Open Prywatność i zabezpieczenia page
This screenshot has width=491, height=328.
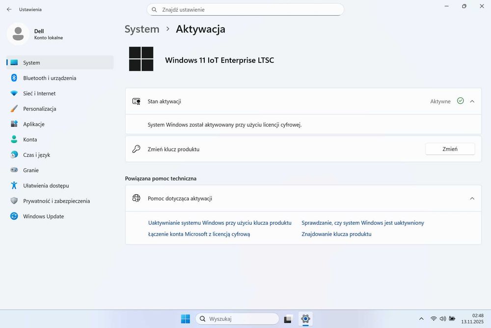pyautogui.click(x=60, y=201)
